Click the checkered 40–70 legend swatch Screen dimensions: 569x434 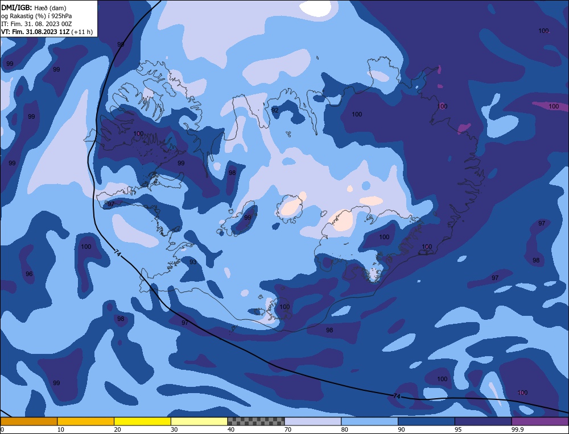coord(256,422)
